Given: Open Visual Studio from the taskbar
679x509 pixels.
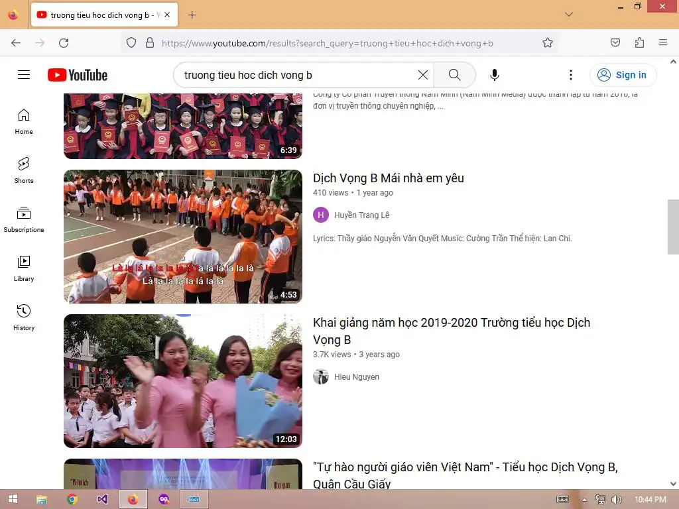Looking at the screenshot, I should [x=103, y=499].
